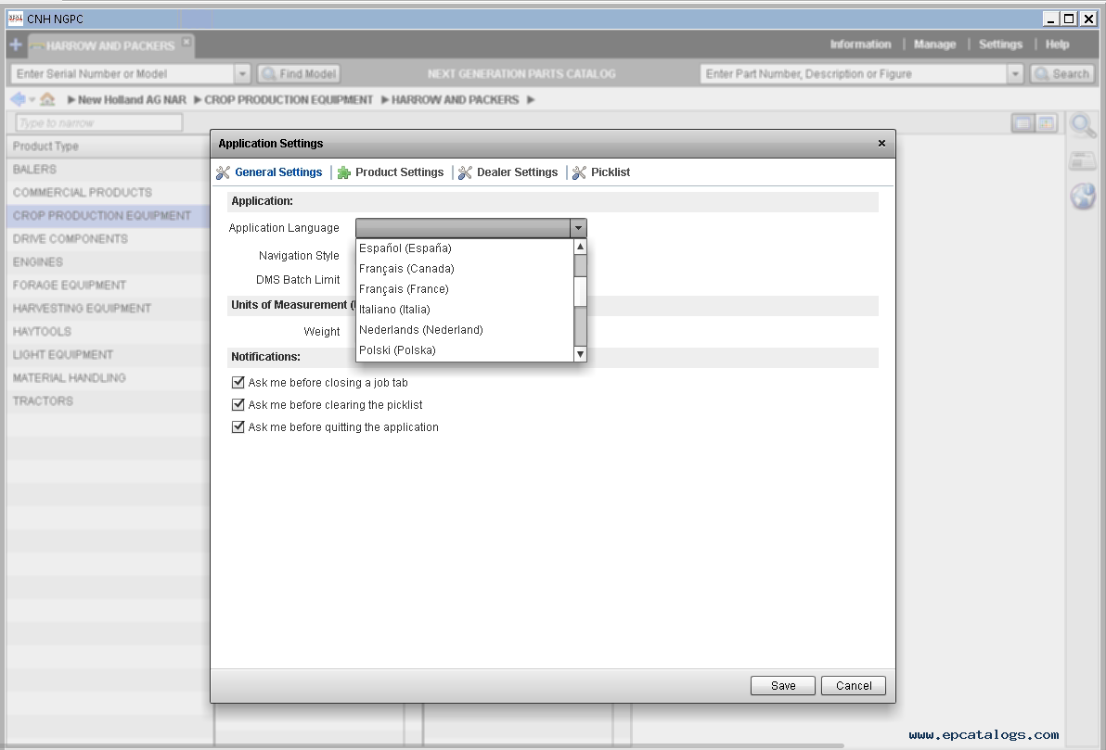Click the Cancel button in settings dialog
The image size is (1106, 750).
point(853,686)
